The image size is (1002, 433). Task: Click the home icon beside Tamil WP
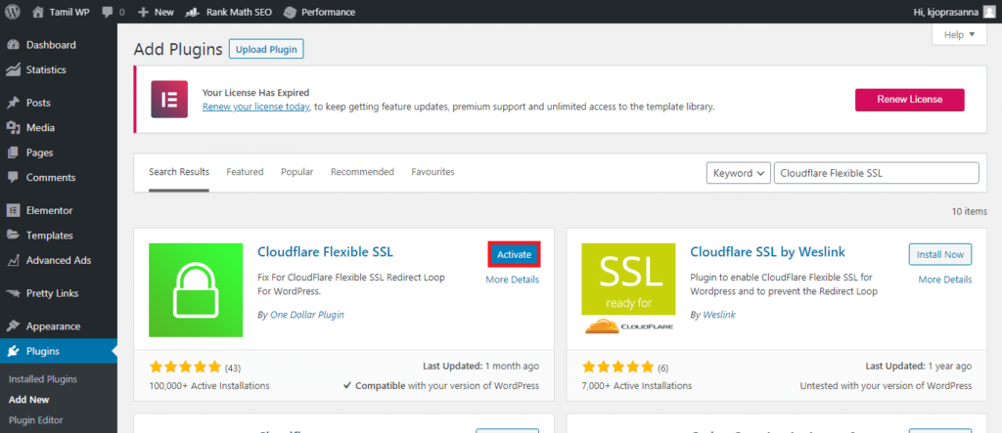point(38,12)
